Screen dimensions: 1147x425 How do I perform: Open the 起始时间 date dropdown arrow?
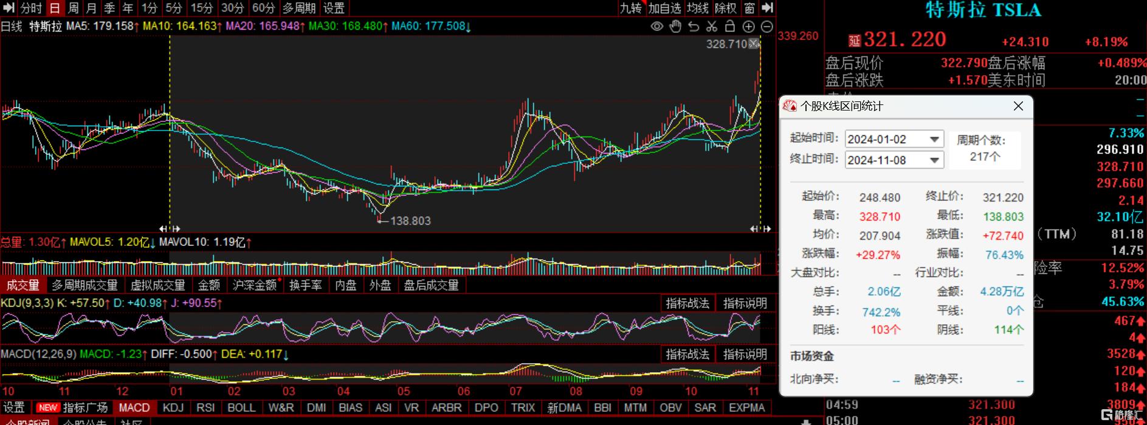[934, 140]
